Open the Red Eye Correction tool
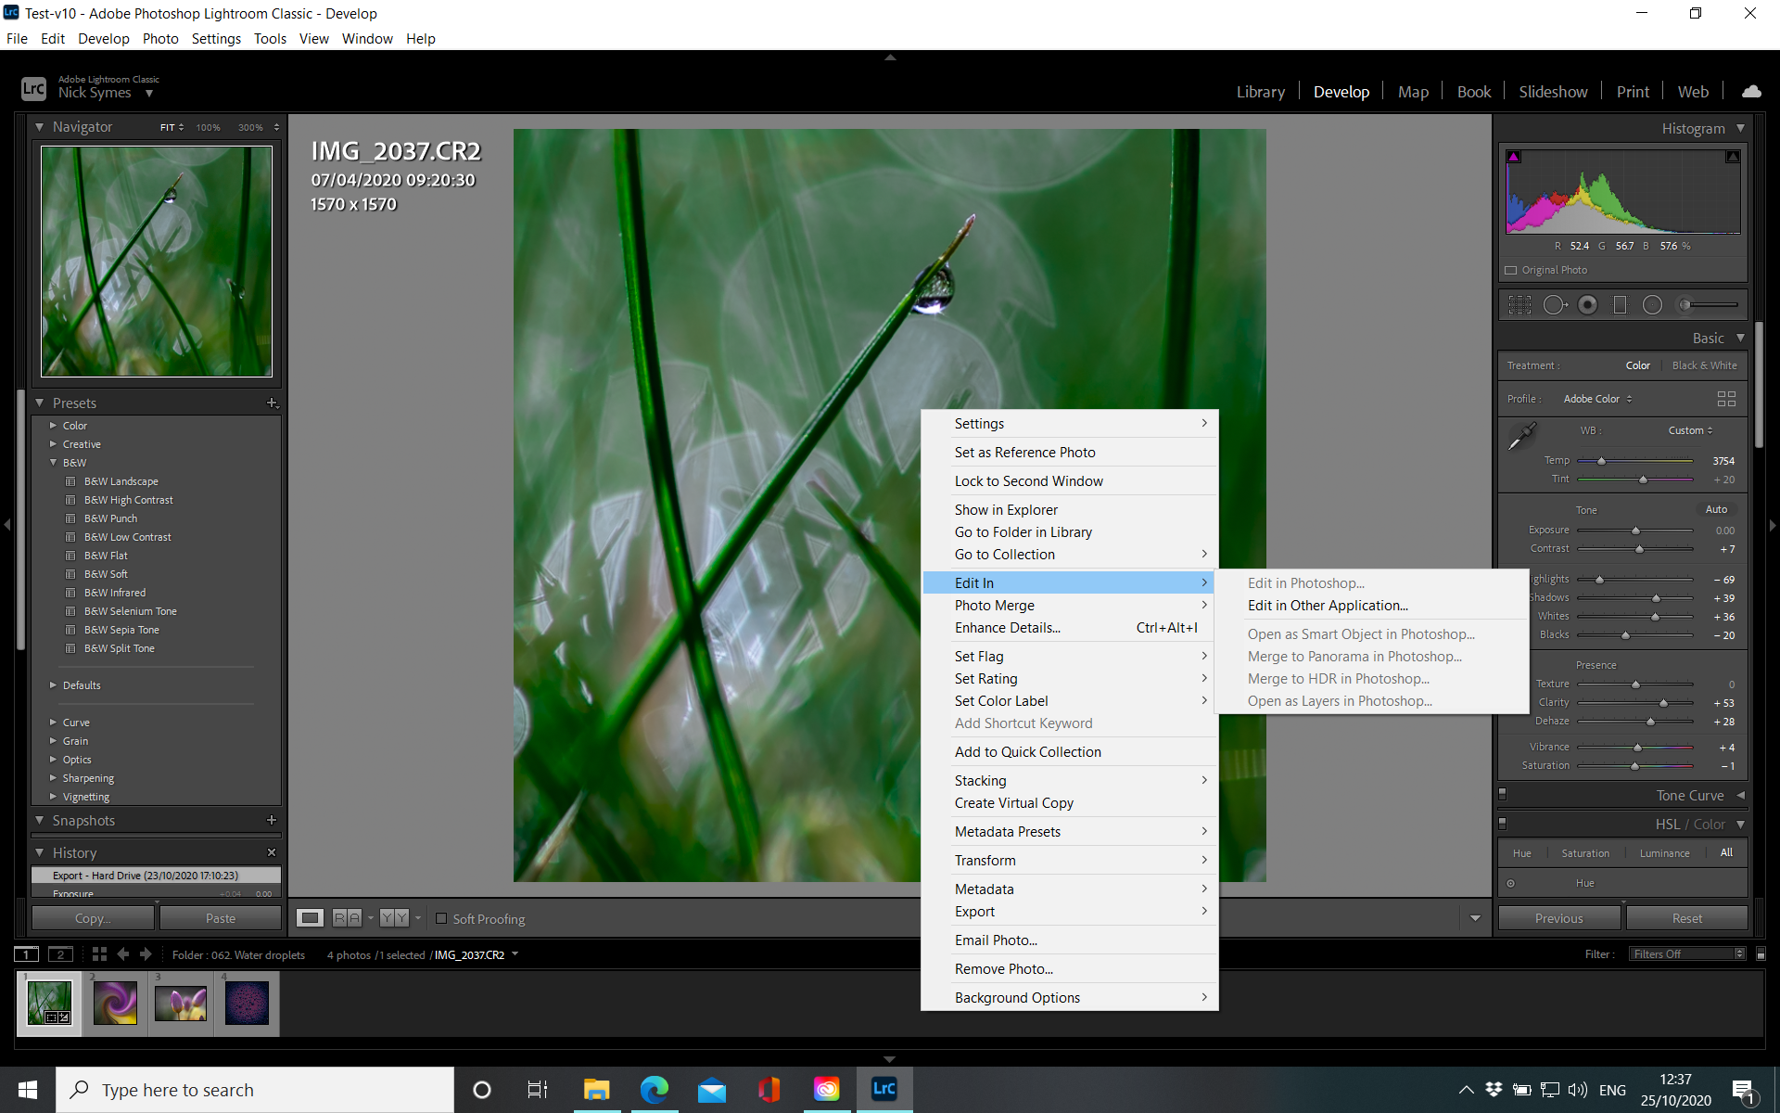1780x1113 pixels. tap(1587, 304)
